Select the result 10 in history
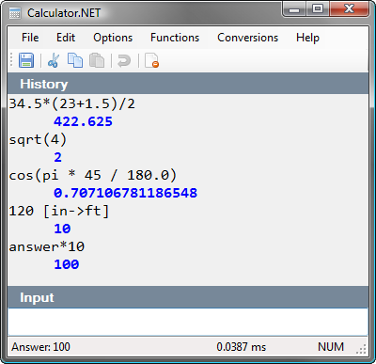This screenshot has height=364, width=376. (x=62, y=229)
